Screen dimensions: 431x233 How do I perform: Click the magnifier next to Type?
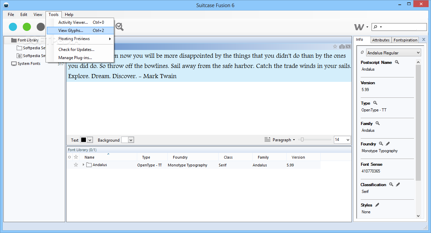[x=375, y=103]
